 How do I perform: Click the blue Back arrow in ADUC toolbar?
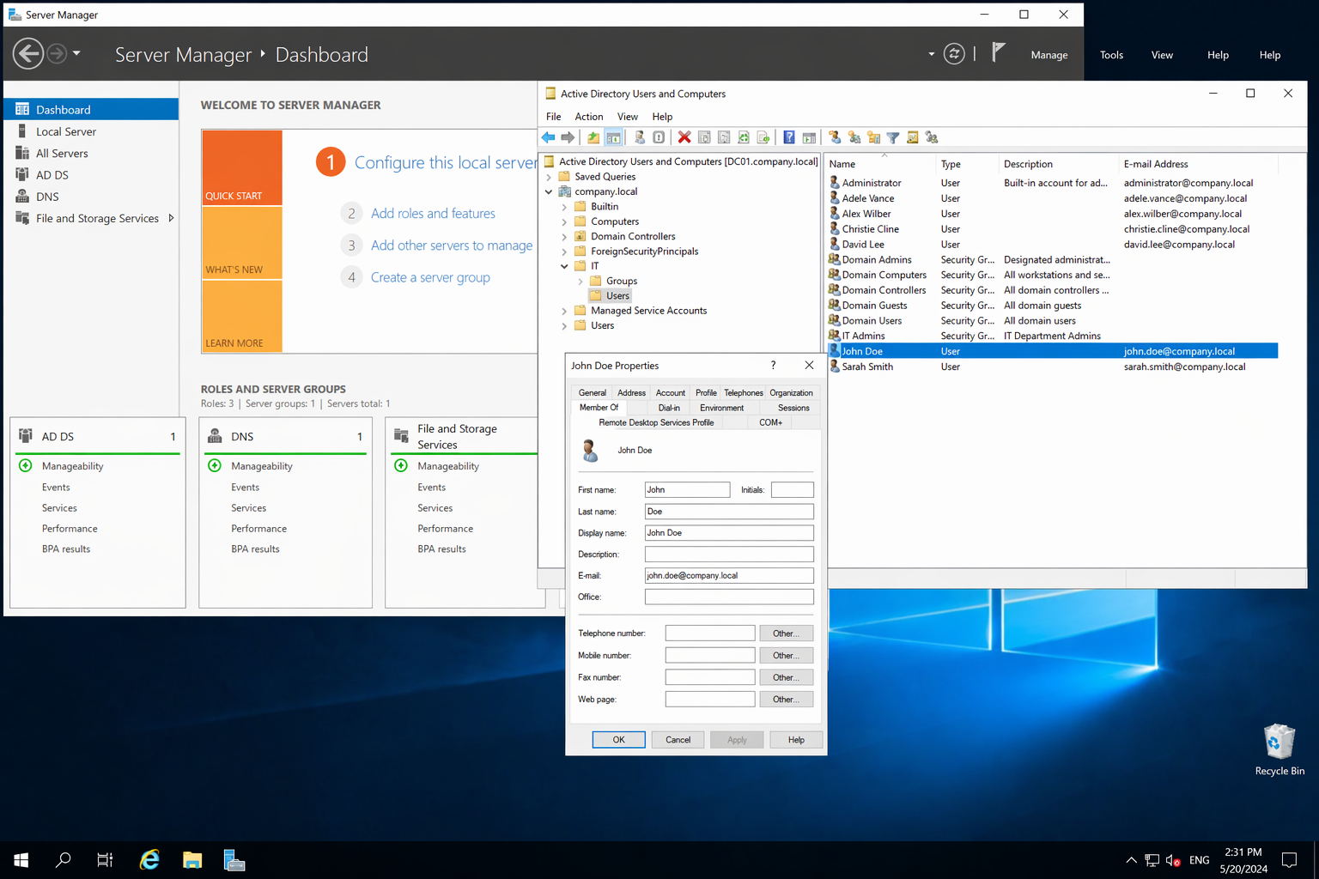pos(548,137)
